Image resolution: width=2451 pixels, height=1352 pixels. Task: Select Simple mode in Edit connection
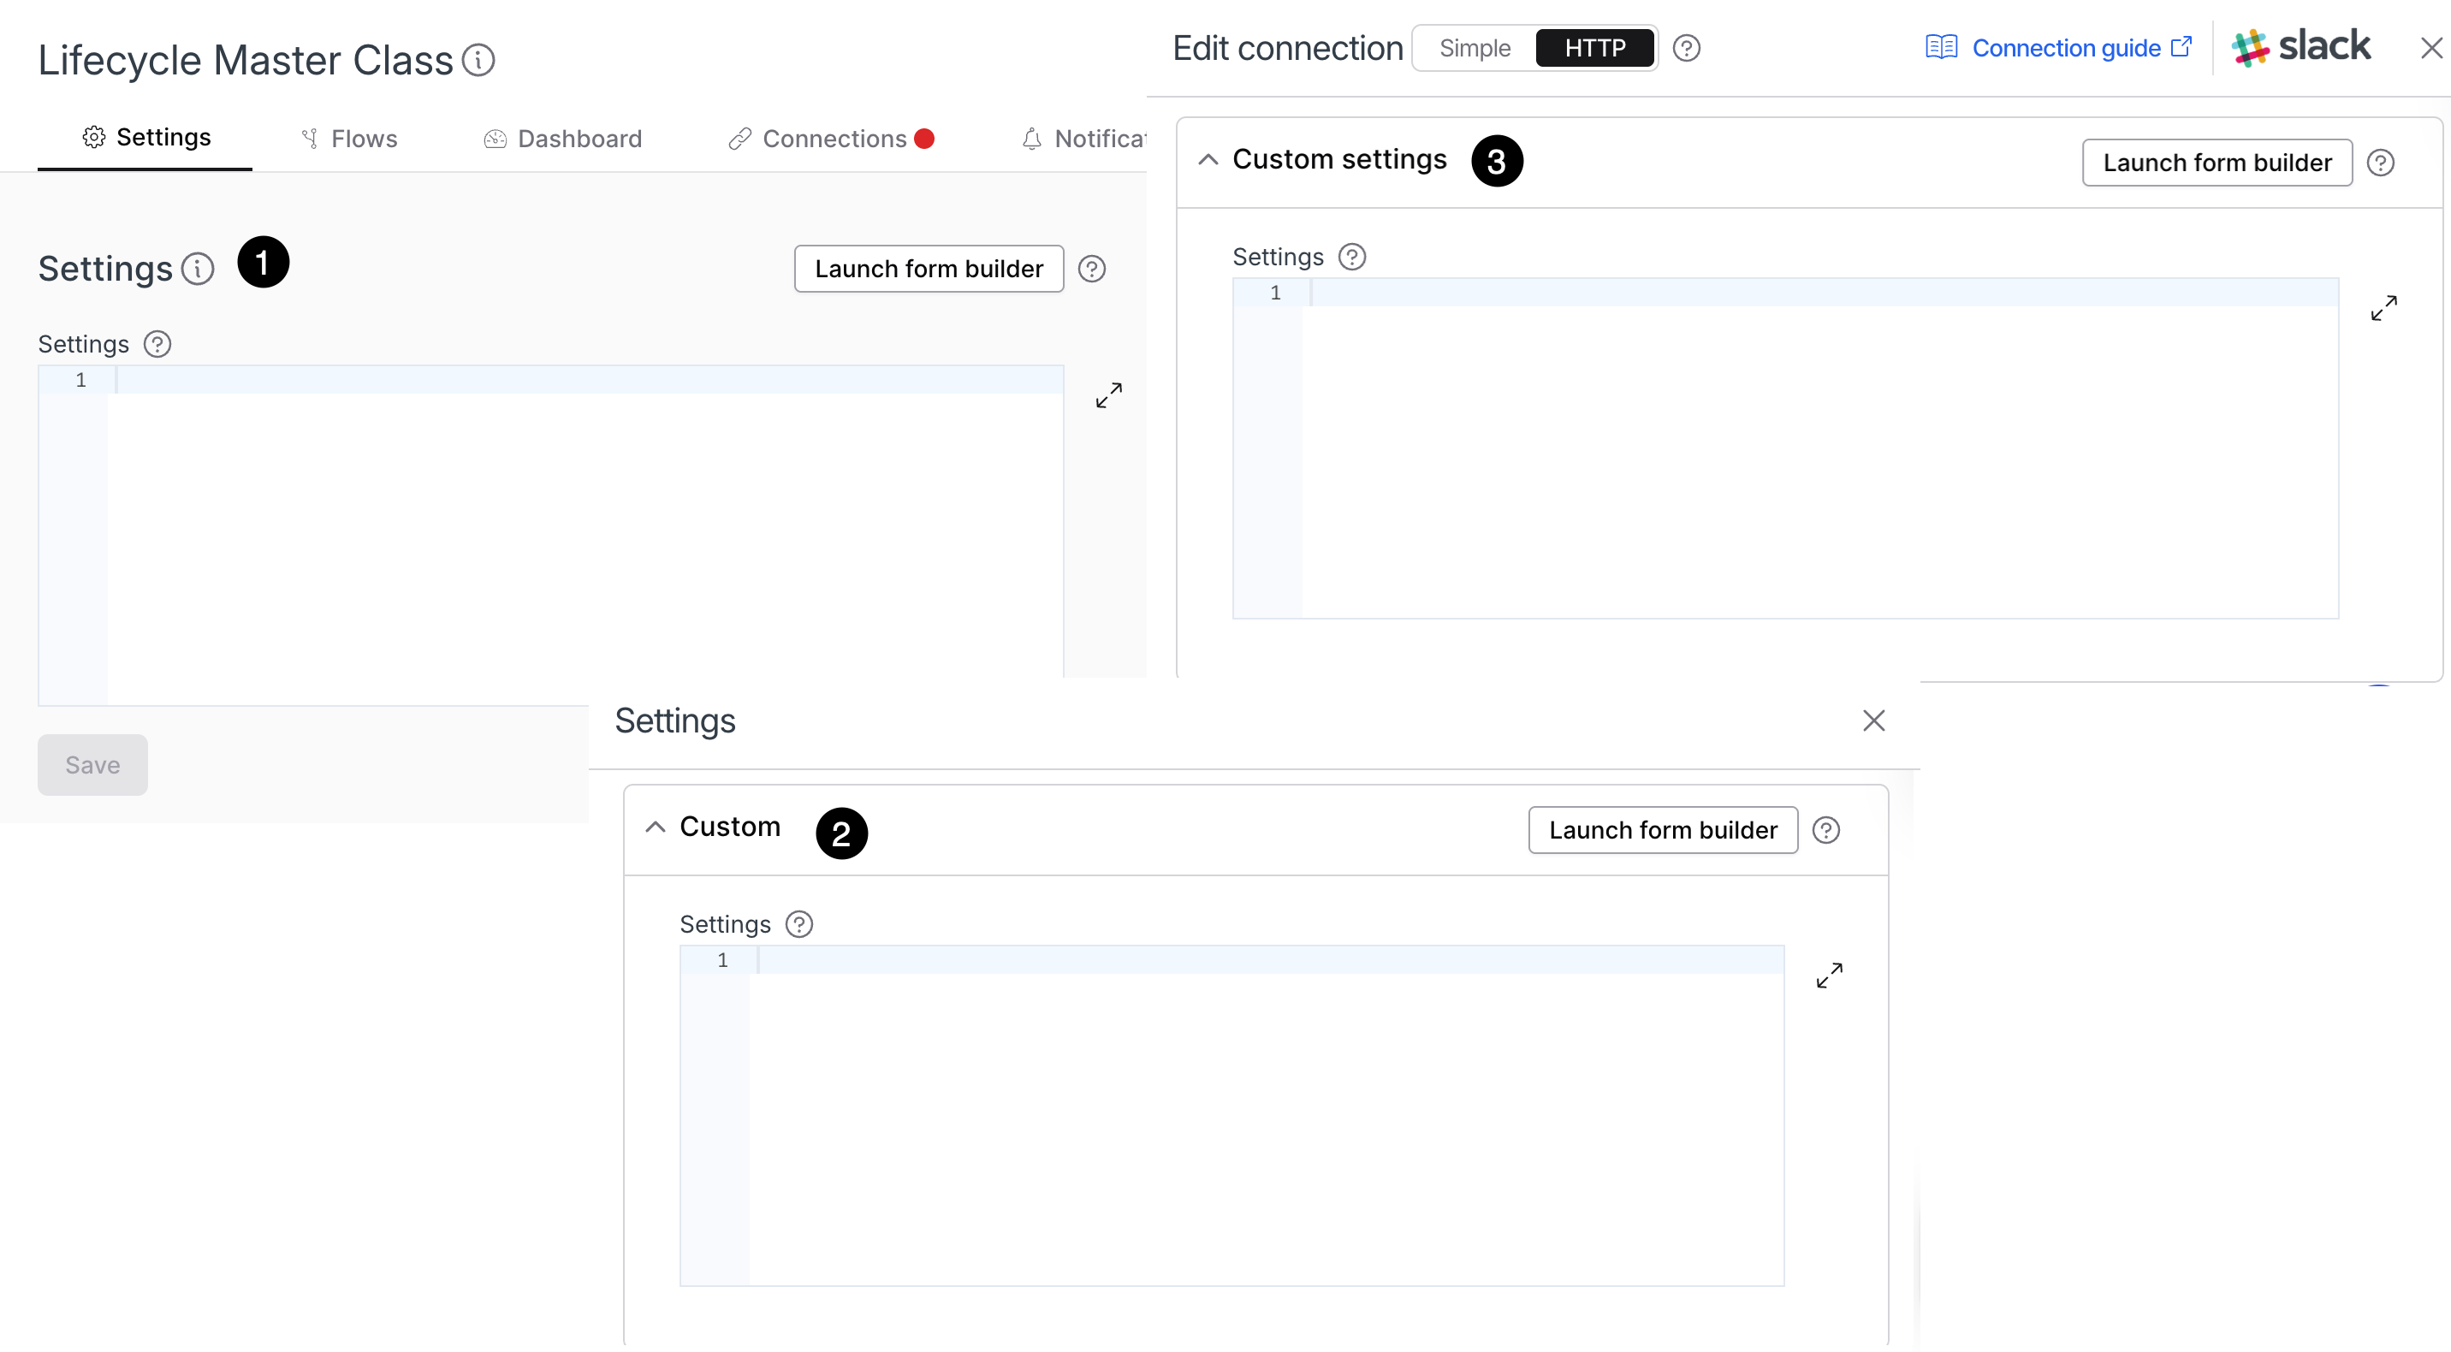tap(1475, 49)
